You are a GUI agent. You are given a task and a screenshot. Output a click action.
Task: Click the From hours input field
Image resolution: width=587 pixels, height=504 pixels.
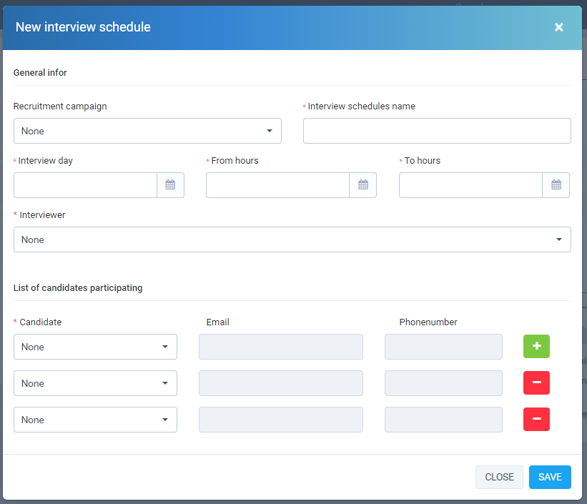coord(277,185)
